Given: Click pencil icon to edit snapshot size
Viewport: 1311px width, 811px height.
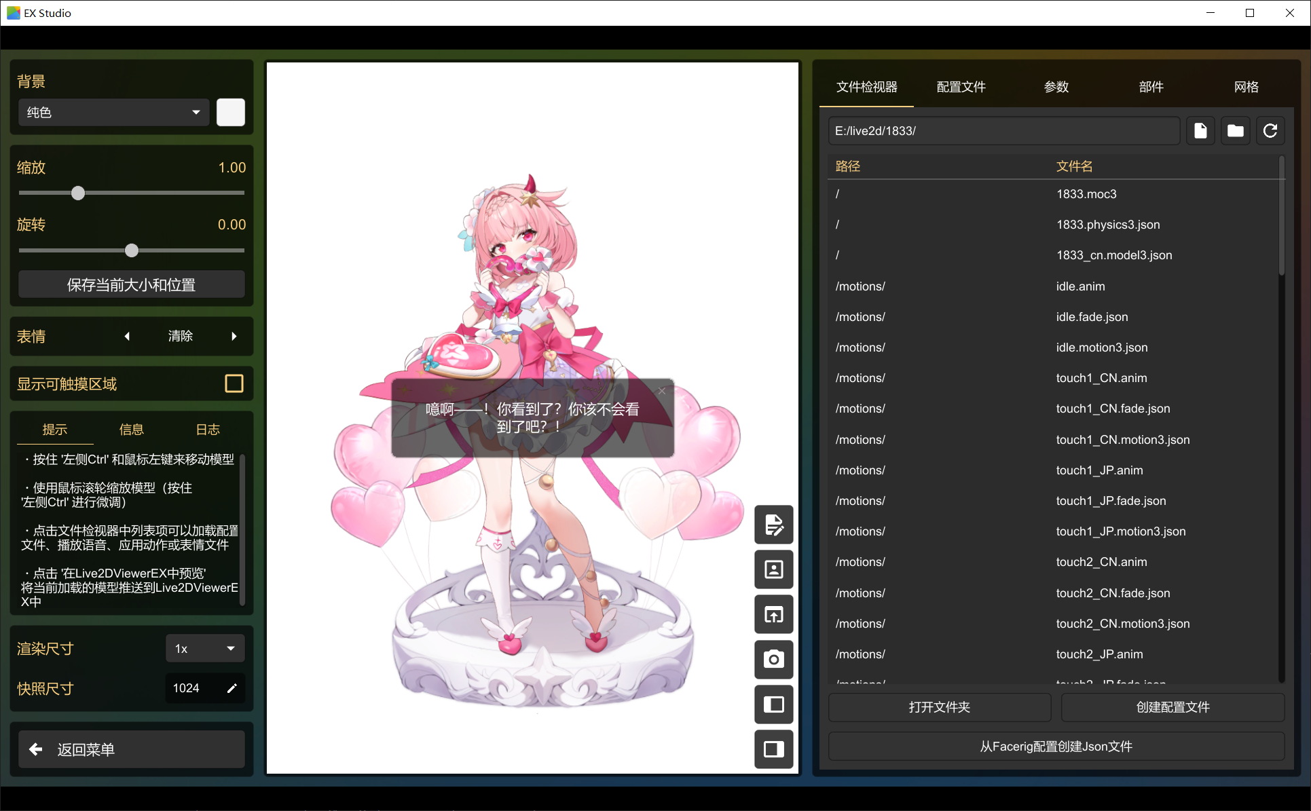Looking at the screenshot, I should click(232, 688).
